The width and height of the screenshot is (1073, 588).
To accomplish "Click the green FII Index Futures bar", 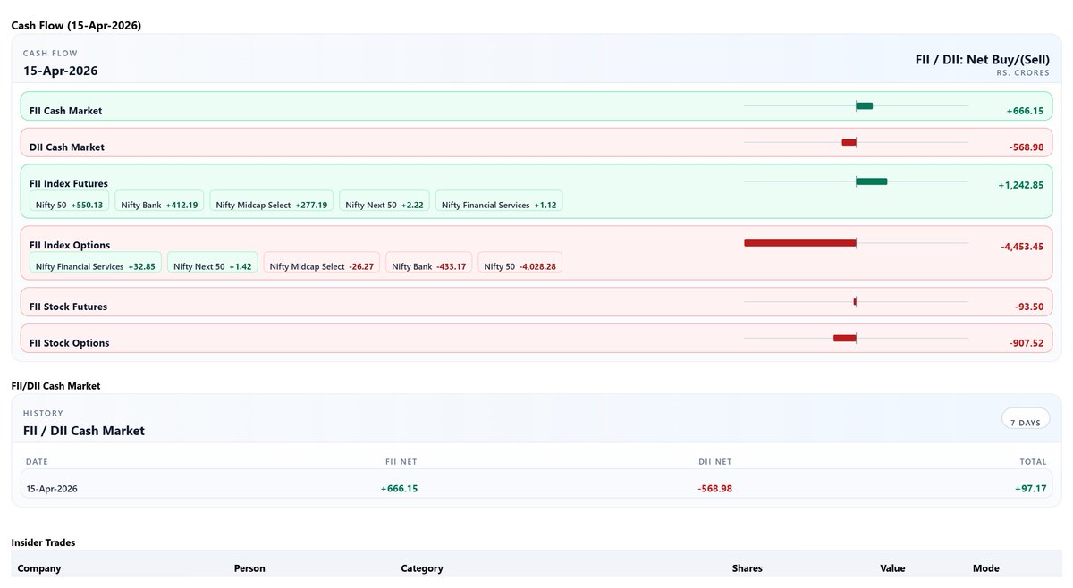I will pyautogui.click(x=871, y=181).
